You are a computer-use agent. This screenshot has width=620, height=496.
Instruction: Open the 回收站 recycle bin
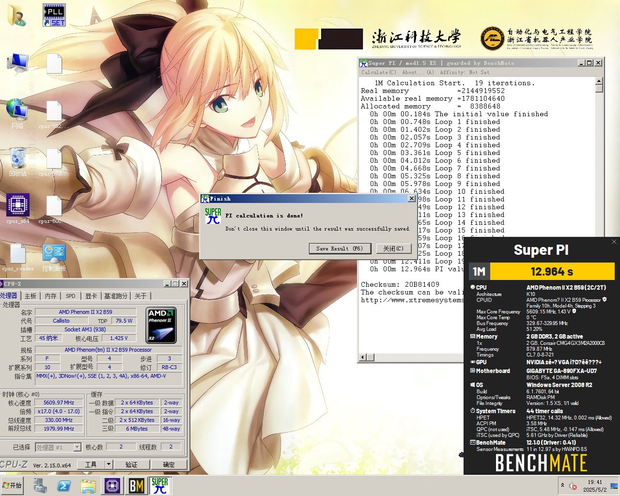coord(17,161)
